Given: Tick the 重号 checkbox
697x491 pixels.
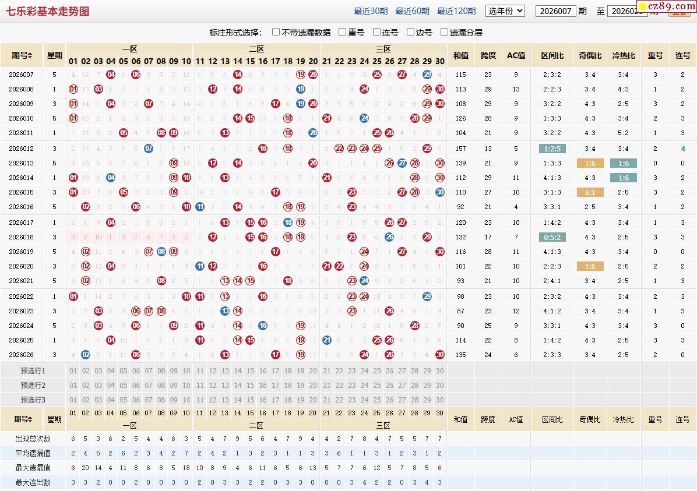Looking at the screenshot, I should [x=343, y=32].
